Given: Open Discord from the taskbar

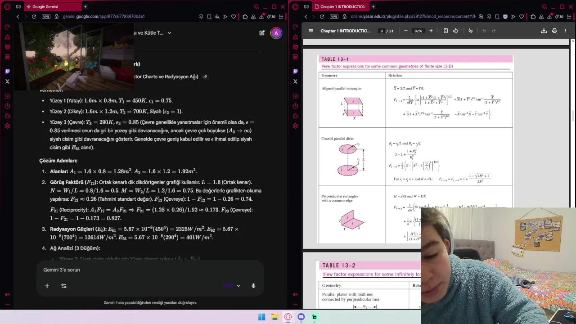Looking at the screenshot, I should tap(301, 317).
